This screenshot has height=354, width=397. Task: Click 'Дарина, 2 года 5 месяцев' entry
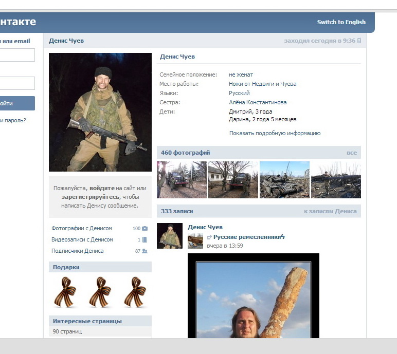pyautogui.click(x=263, y=119)
